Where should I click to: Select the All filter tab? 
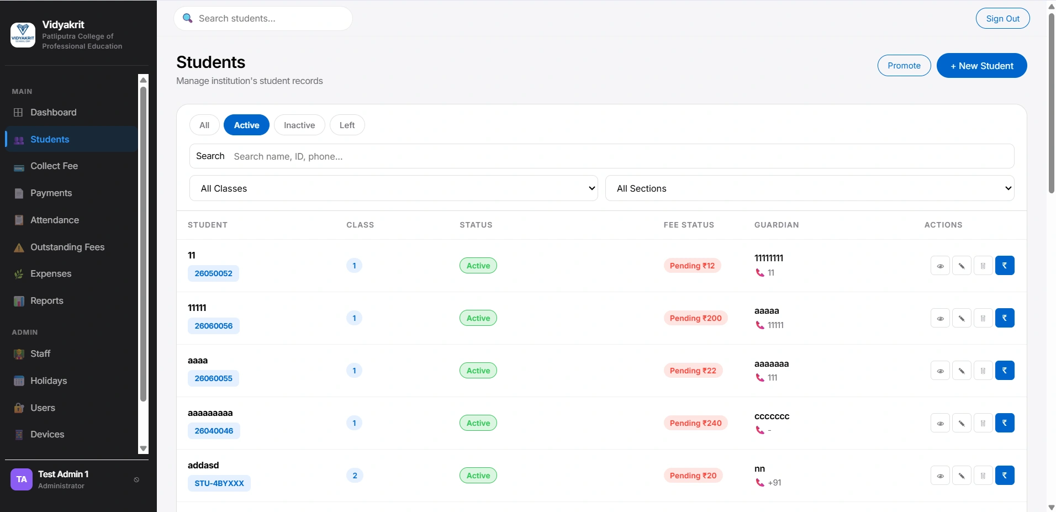204,125
